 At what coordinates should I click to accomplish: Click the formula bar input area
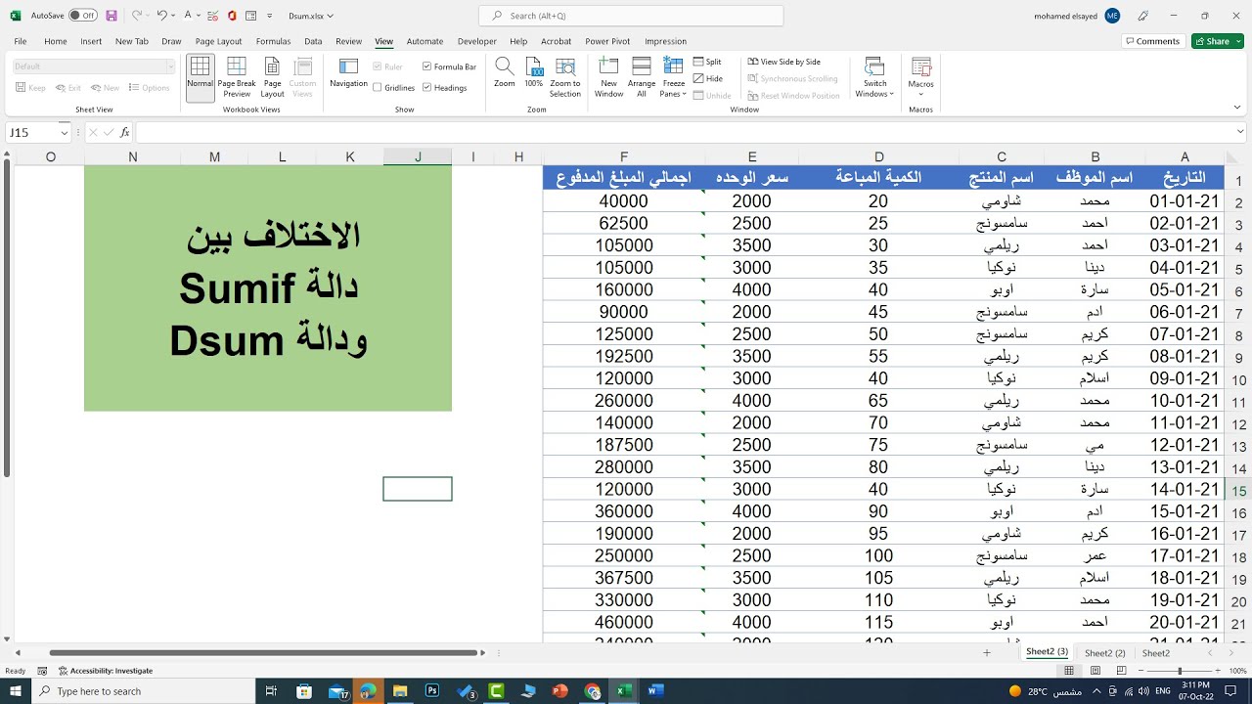click(x=683, y=132)
